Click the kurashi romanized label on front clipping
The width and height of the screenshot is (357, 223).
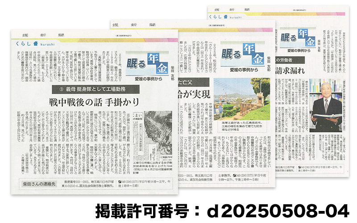pyautogui.click(x=48, y=44)
